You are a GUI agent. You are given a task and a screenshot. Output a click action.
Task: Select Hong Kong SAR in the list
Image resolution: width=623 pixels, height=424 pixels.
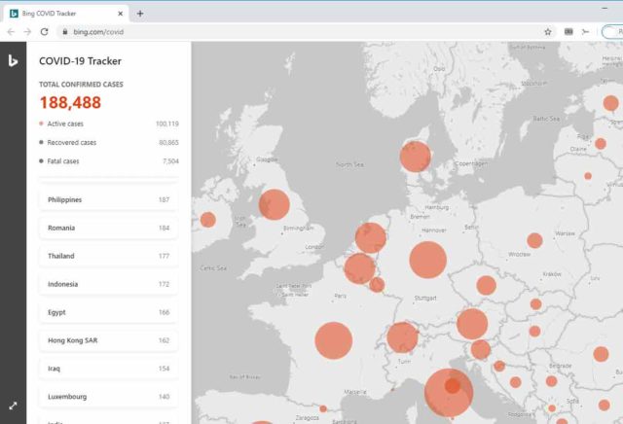coord(108,340)
